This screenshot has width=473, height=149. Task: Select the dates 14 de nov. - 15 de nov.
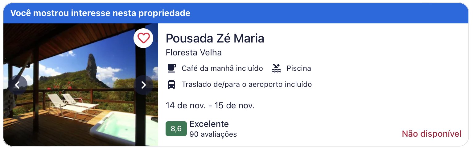210,105
